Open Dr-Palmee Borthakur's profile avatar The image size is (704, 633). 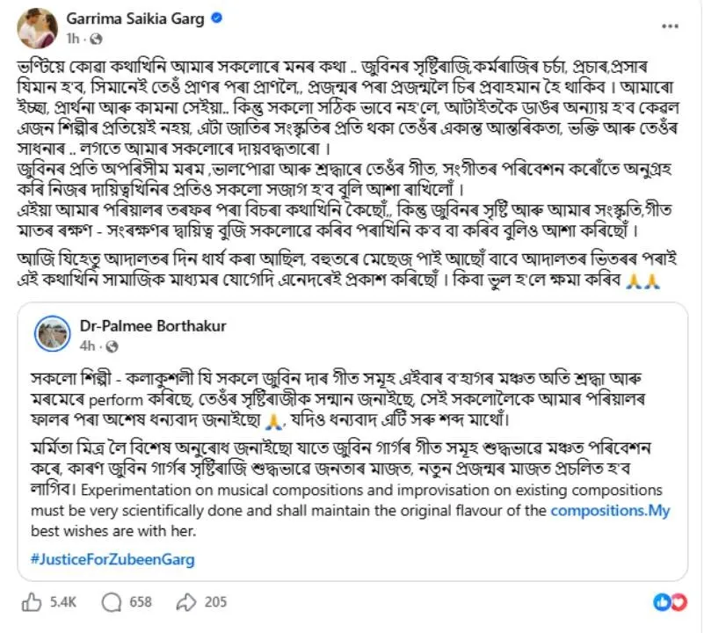(52, 334)
